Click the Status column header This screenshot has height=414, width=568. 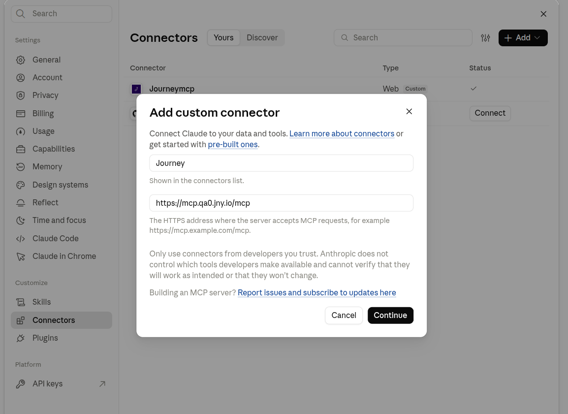(480, 68)
